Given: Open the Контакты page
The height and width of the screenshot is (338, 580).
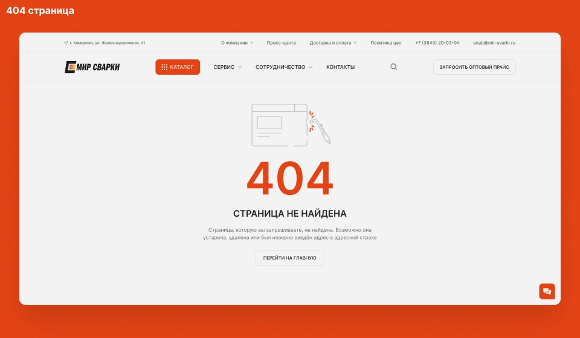Looking at the screenshot, I should (340, 67).
